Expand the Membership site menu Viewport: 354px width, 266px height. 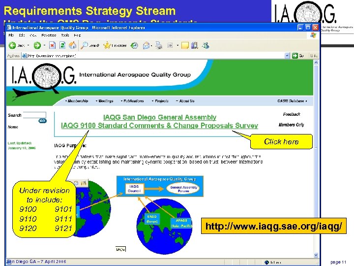click(x=77, y=101)
